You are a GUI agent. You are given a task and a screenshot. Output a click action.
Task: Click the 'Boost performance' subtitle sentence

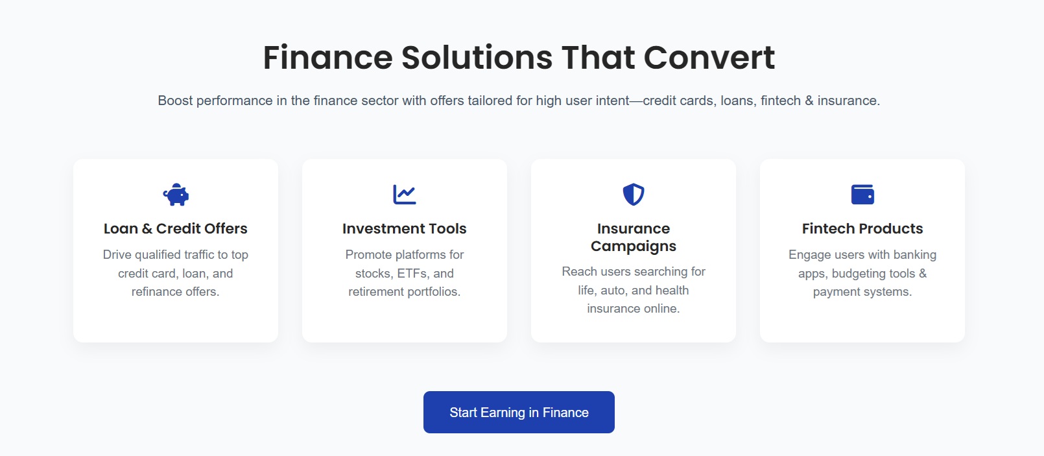coord(519,101)
